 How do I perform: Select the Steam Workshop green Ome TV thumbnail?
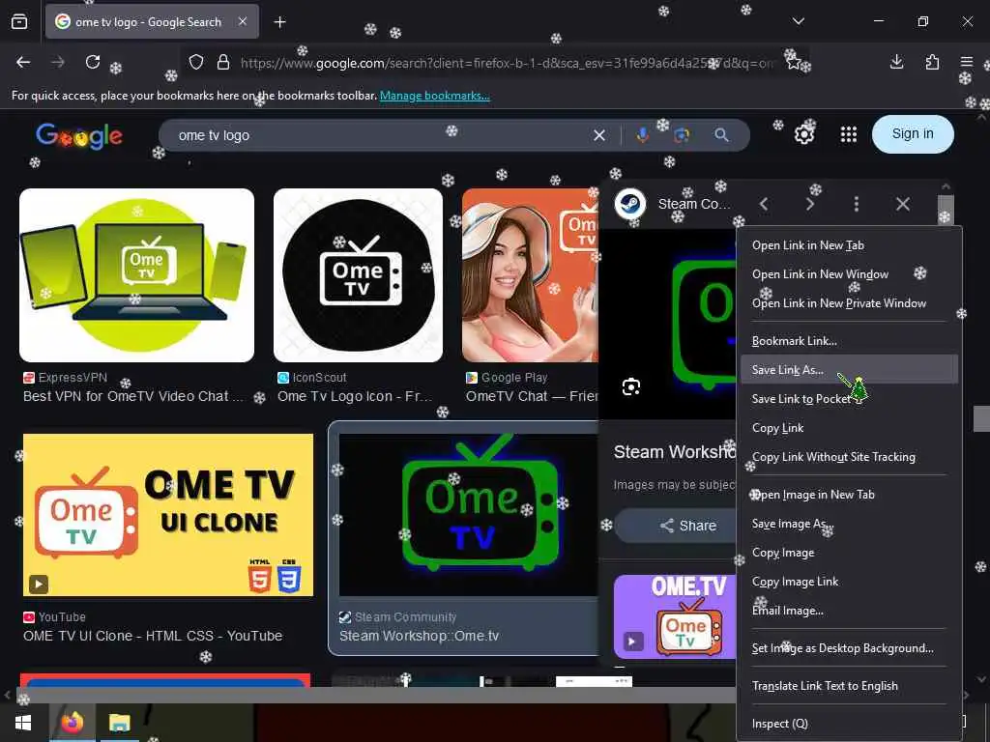(x=469, y=515)
